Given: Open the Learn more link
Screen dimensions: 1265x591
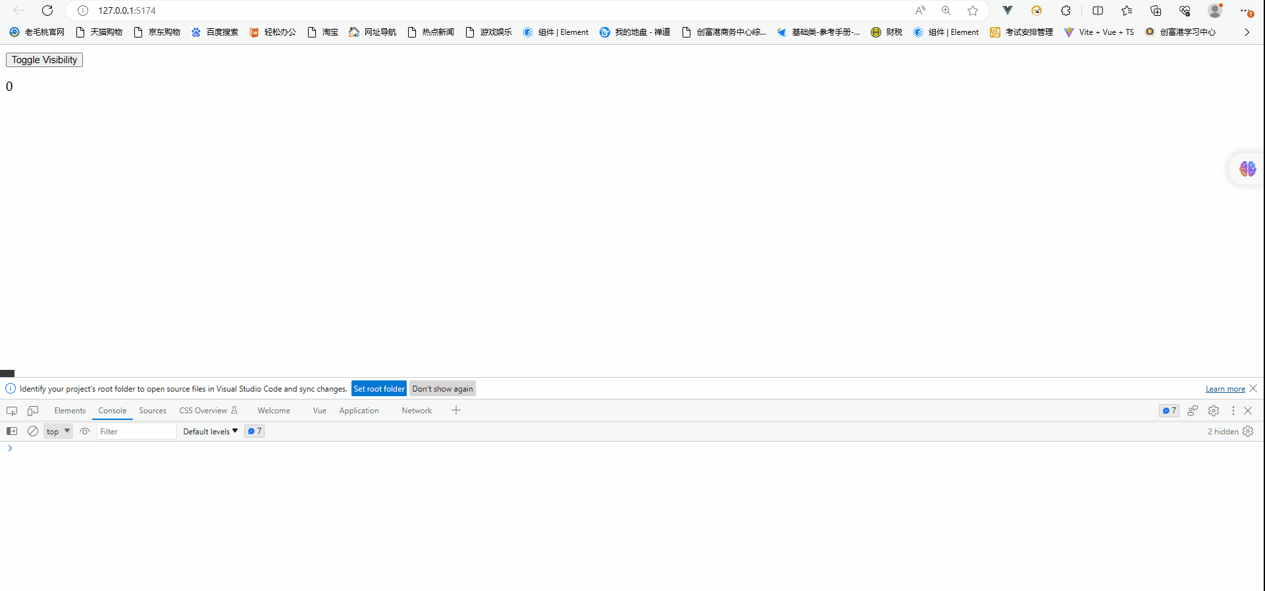Looking at the screenshot, I should (1226, 389).
